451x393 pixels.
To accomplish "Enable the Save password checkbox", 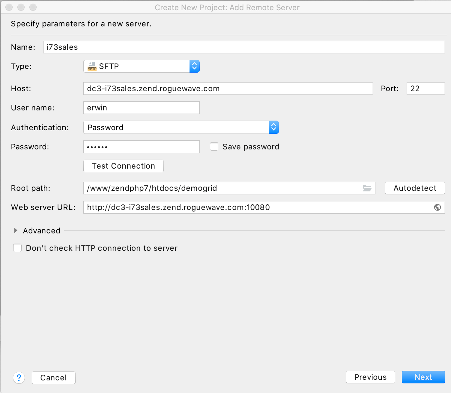I will click(214, 146).
